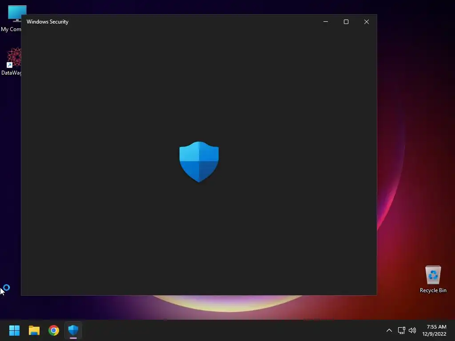The image size is (455, 341).
Task: Open the Windows Start menu
Action: pyautogui.click(x=14, y=330)
